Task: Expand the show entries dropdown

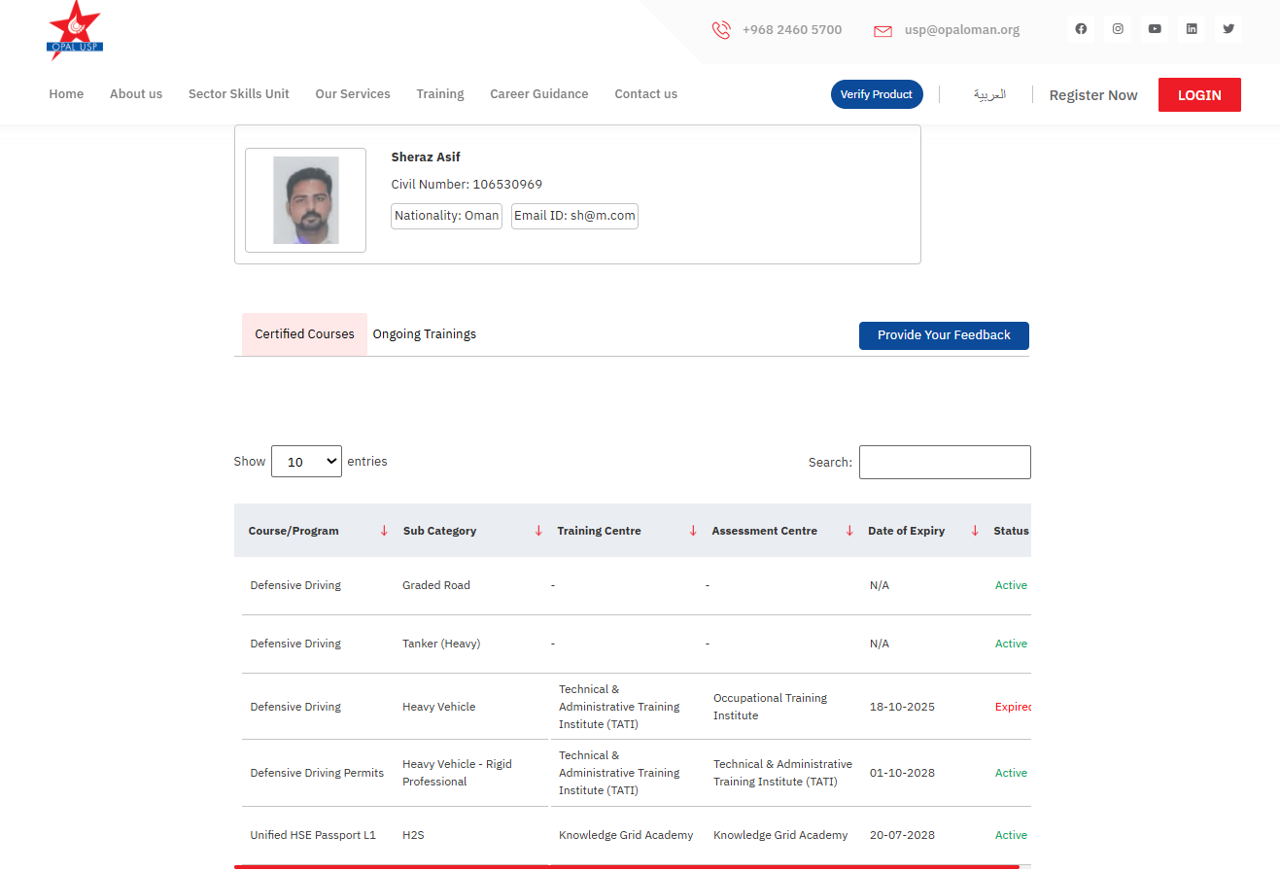Action: coord(306,462)
